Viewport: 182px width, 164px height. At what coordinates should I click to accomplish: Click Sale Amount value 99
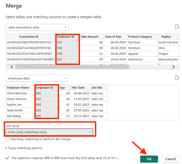click(92, 59)
